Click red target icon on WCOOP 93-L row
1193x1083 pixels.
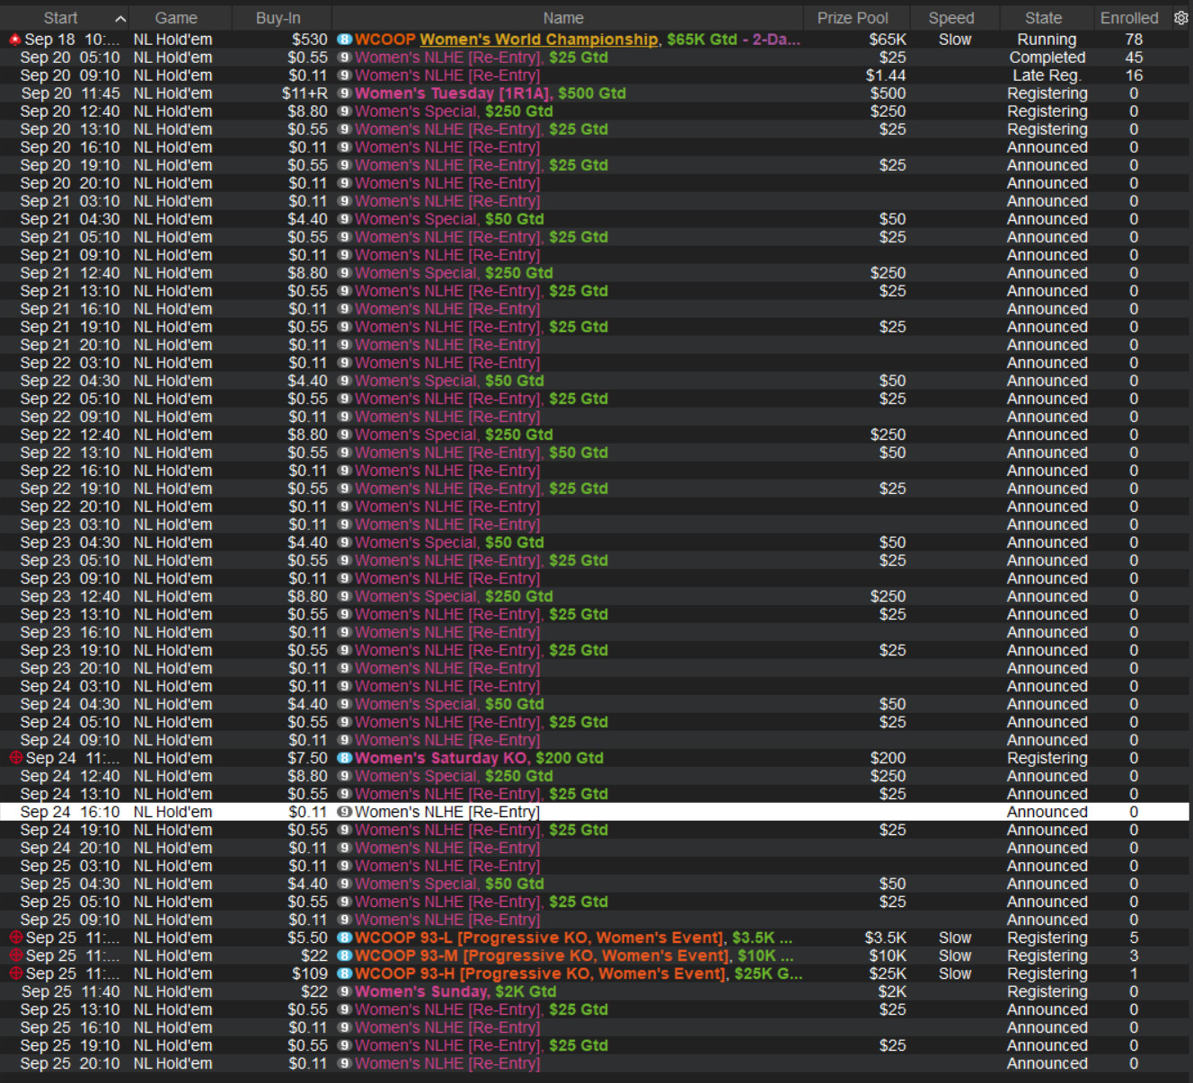coord(15,938)
